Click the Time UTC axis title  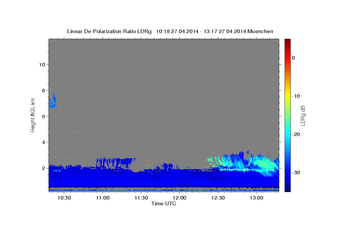click(x=164, y=204)
